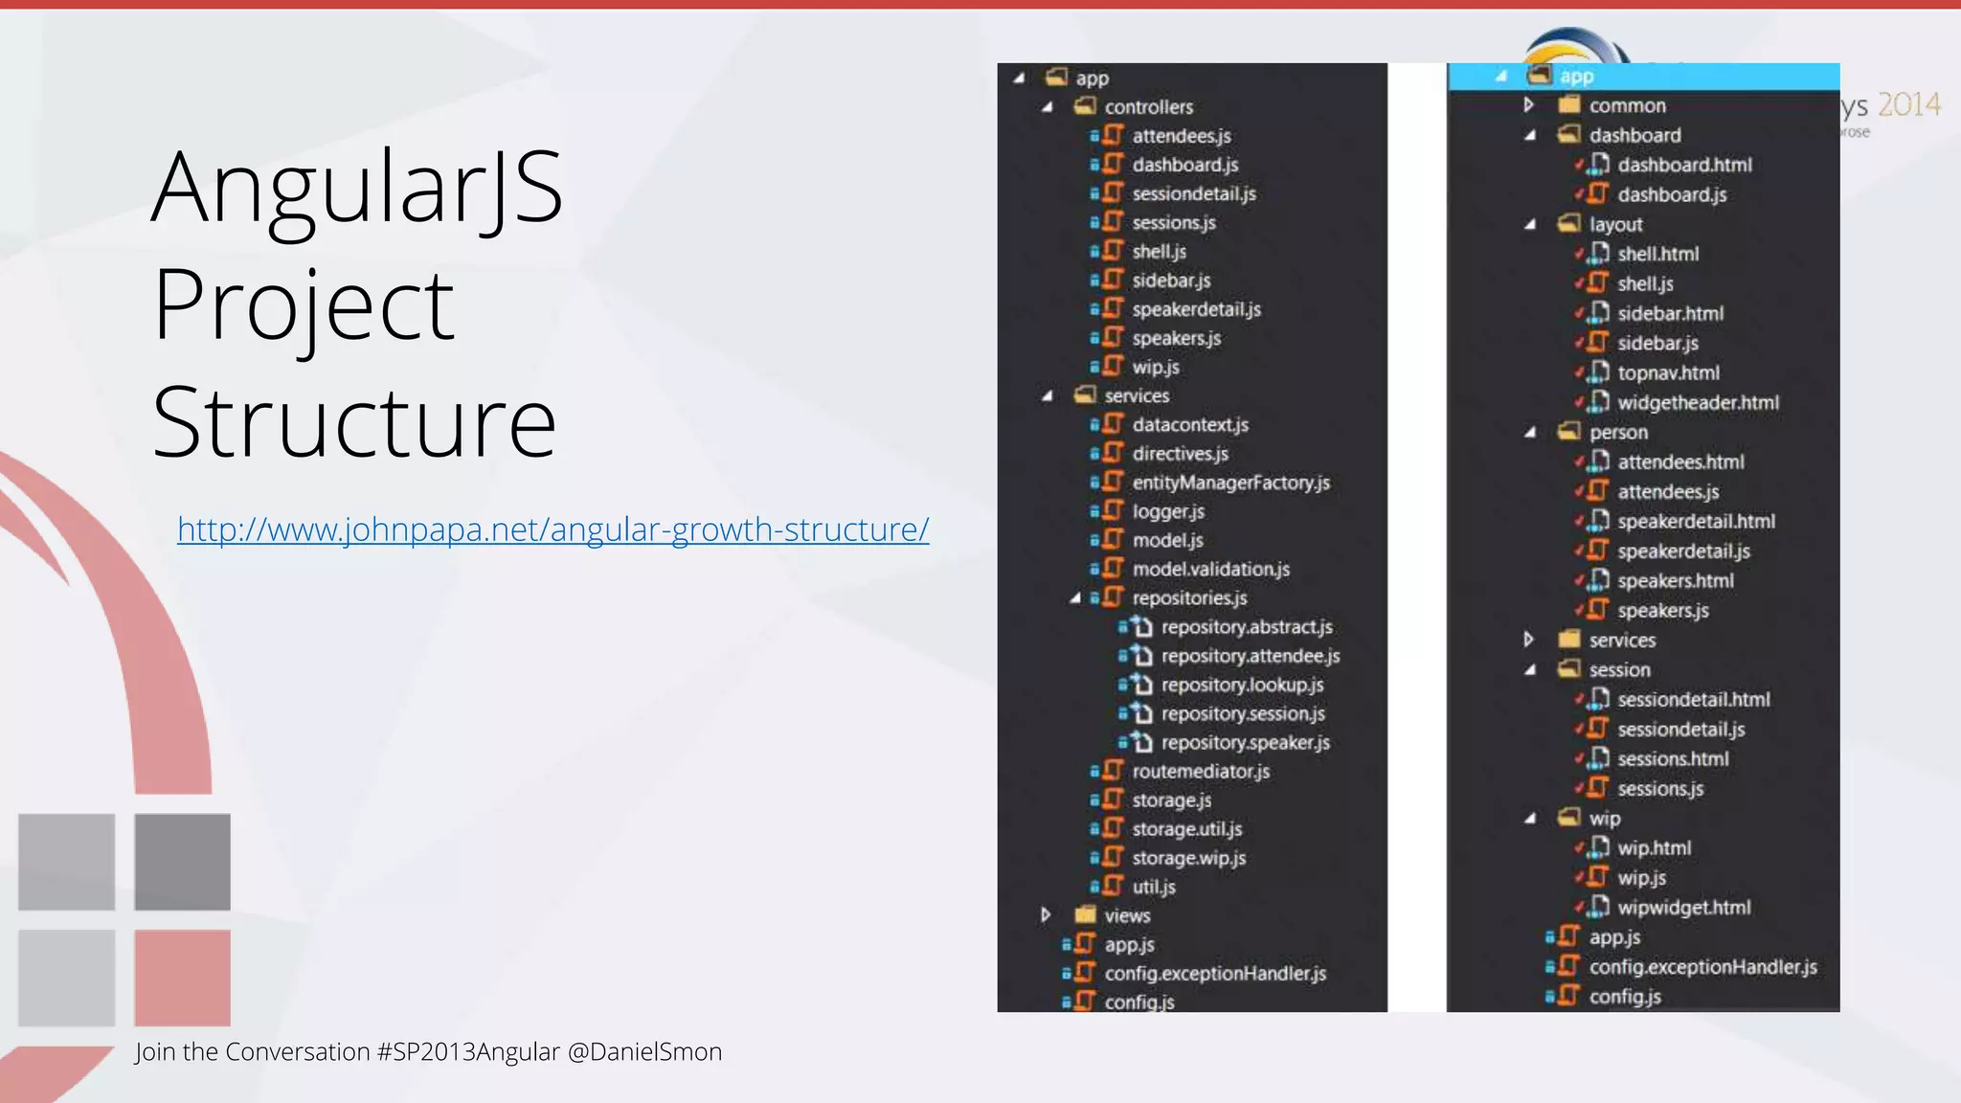Collapse the app folder in left tree

[x=1020, y=79]
